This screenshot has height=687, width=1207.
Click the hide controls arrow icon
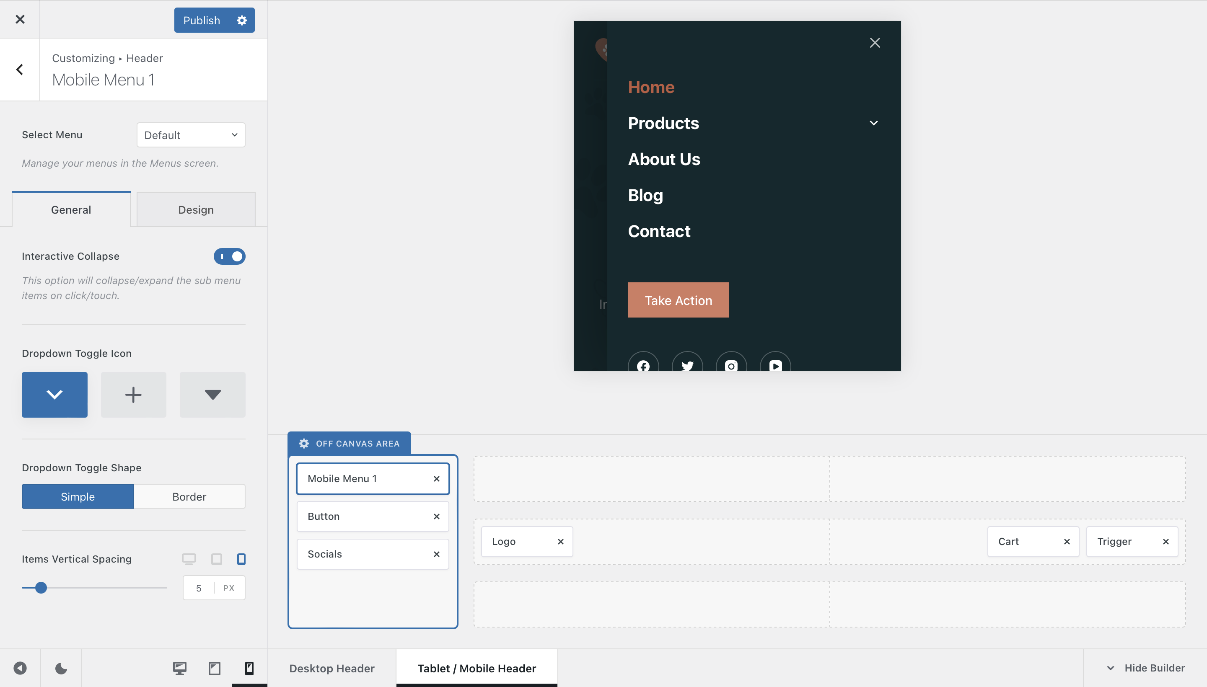tap(20, 668)
